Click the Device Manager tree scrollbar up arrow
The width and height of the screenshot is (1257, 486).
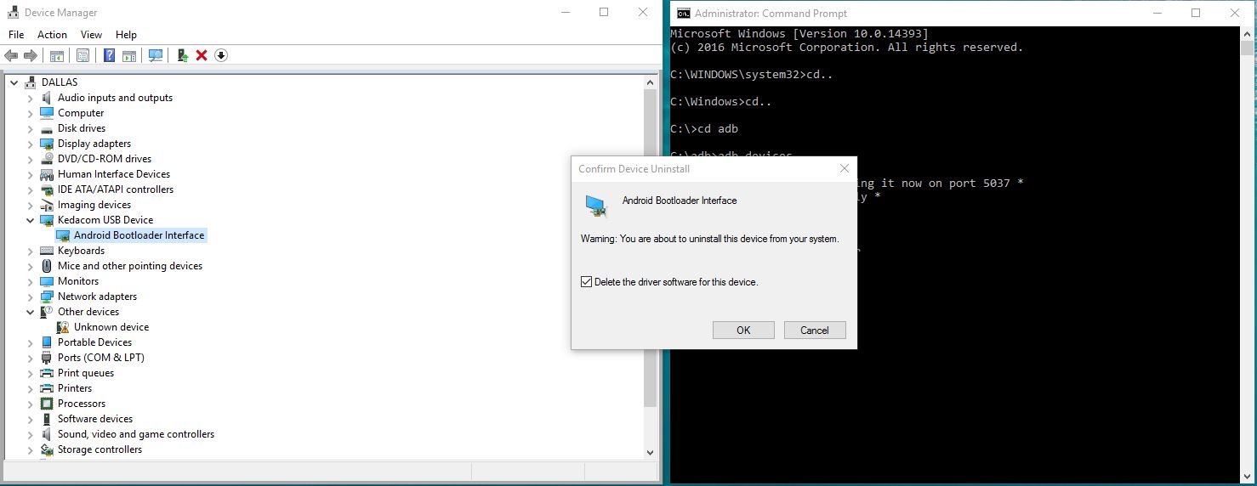[x=651, y=82]
